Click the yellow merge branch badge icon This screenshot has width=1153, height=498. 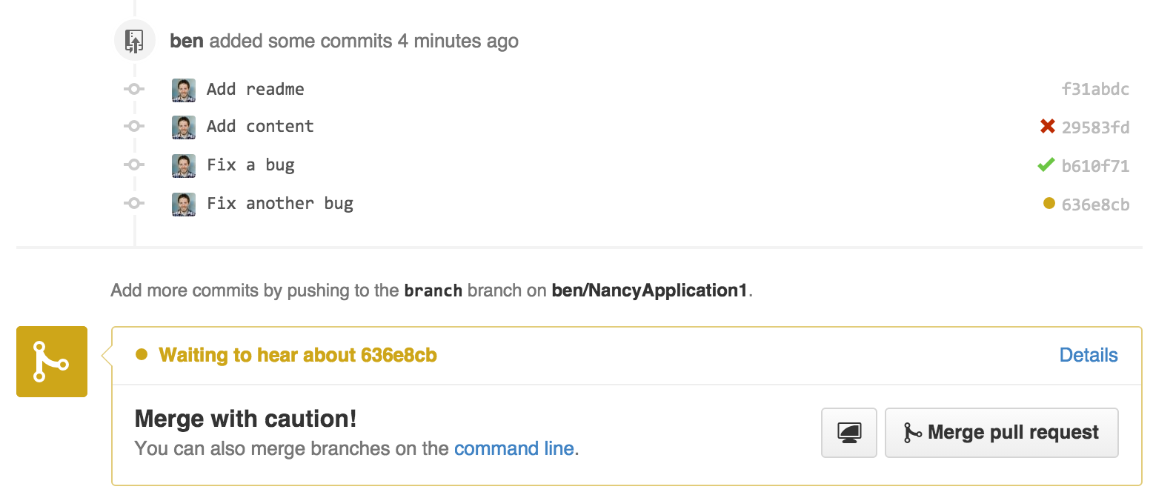point(52,362)
